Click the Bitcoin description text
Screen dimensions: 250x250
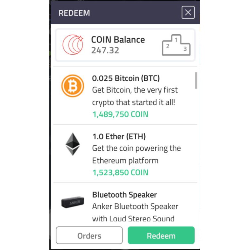[135, 96]
